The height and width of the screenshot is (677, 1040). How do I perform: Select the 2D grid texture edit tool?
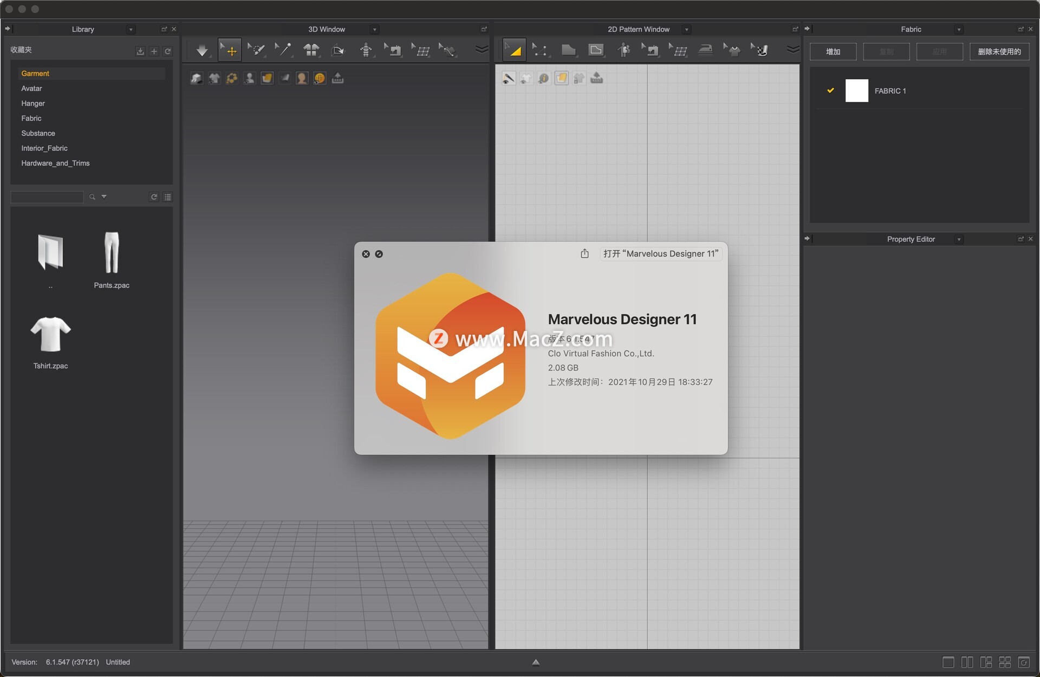(x=678, y=50)
